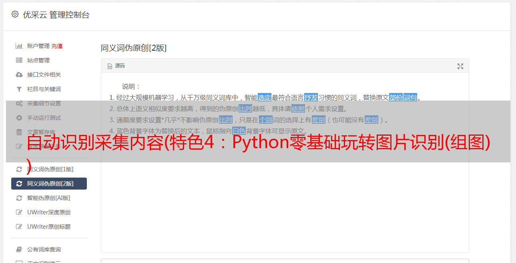This screenshot has width=516, height=263.
Task: Click the 优采云 管理控制台 title link
Action: point(56,15)
